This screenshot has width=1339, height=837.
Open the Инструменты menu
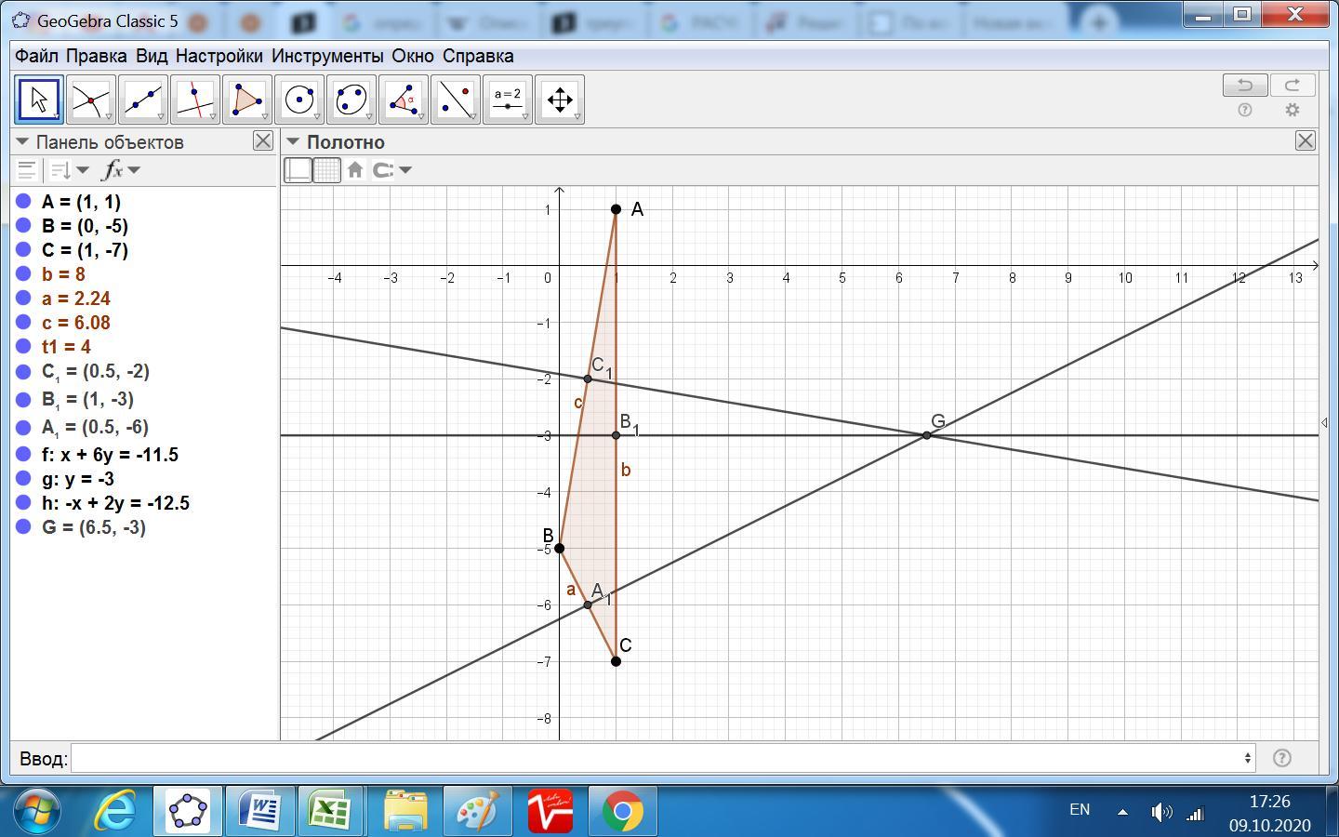[x=327, y=56]
